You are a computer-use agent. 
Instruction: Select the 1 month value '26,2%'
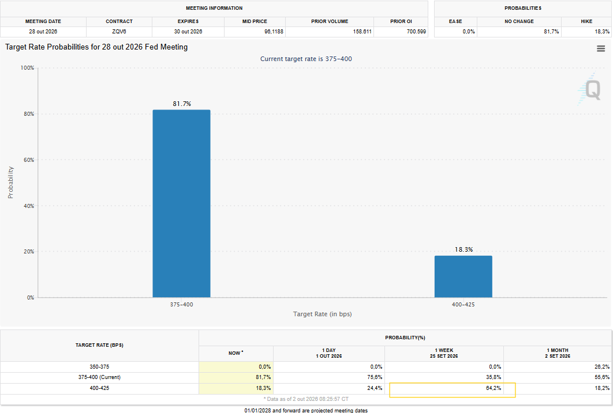pyautogui.click(x=602, y=366)
